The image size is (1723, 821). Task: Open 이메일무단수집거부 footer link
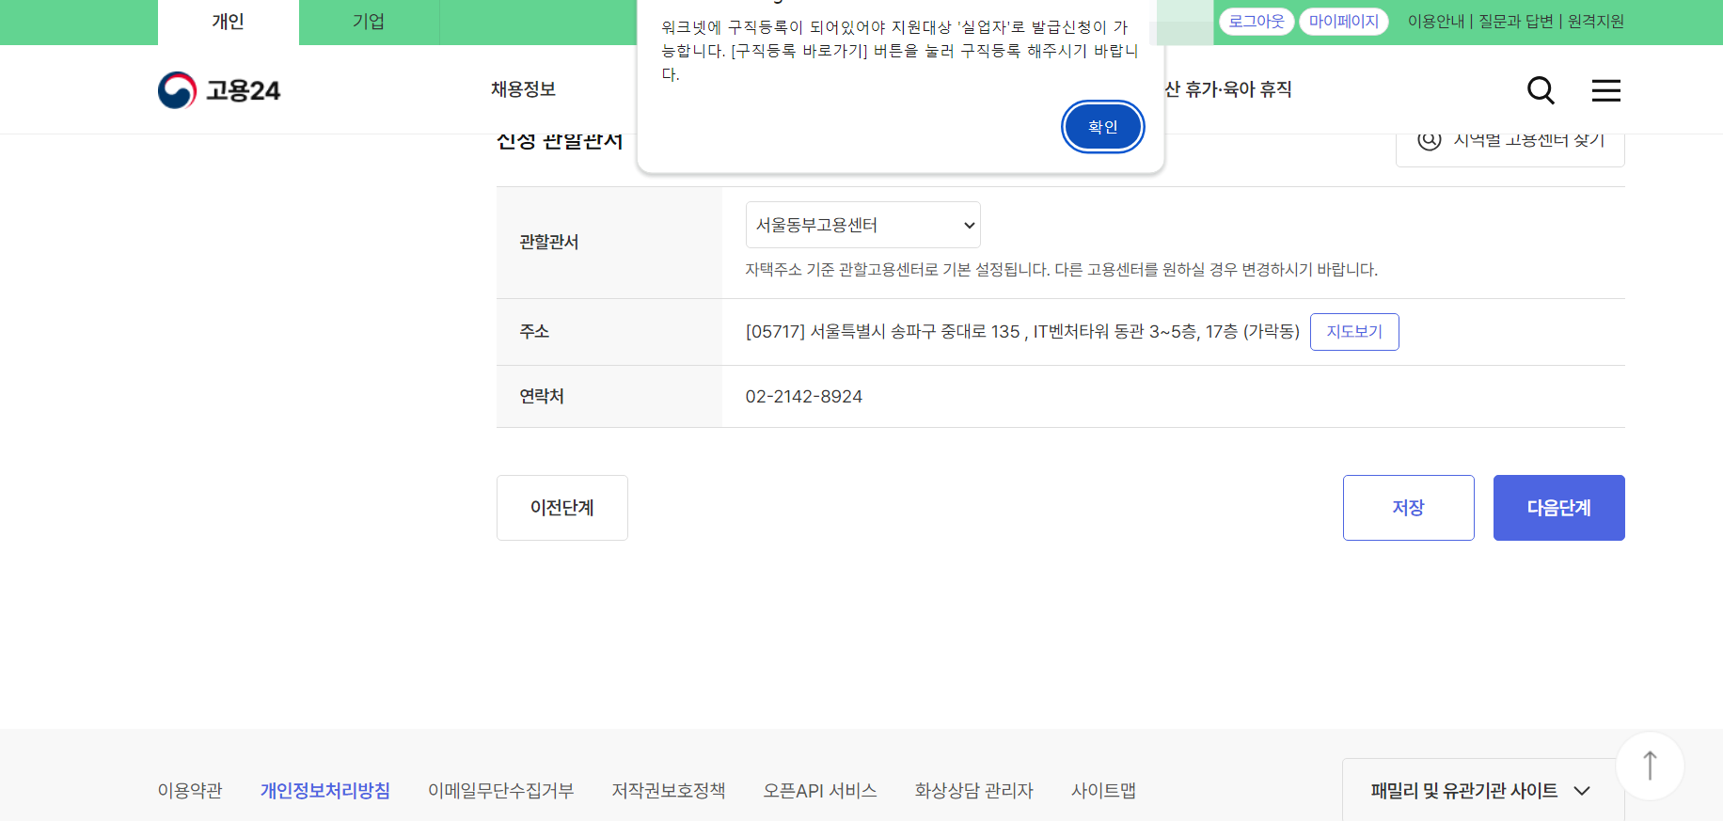[x=501, y=791]
